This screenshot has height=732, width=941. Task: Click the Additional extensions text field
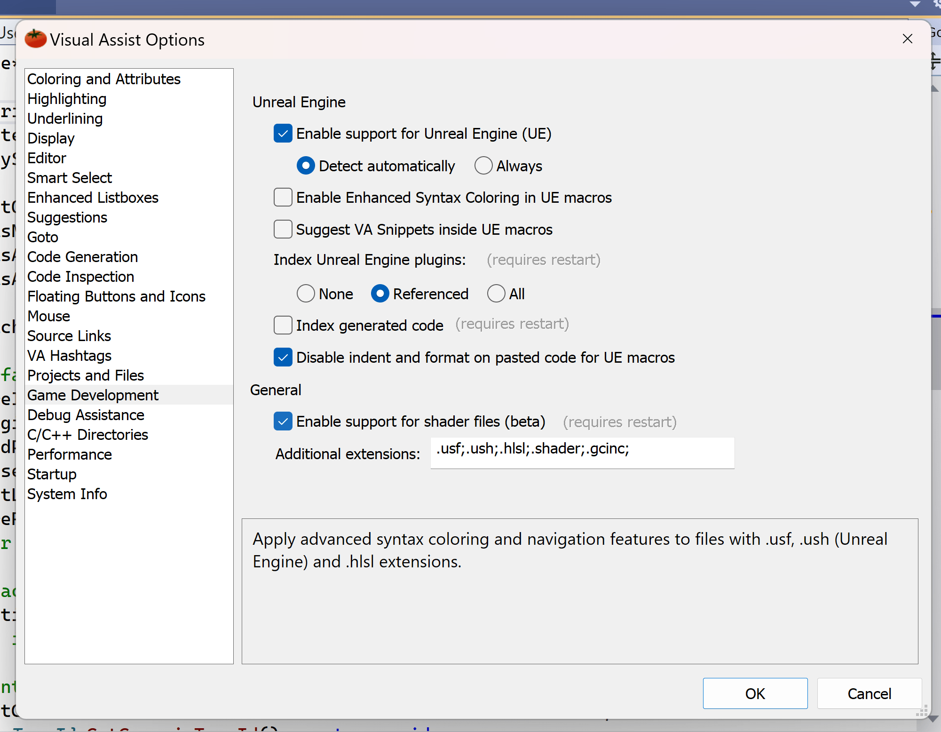[x=582, y=453]
